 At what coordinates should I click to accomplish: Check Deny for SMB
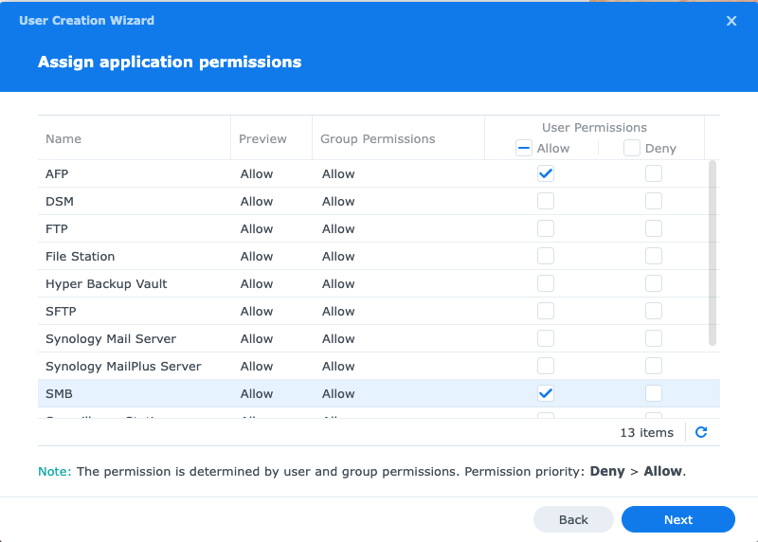coord(654,393)
